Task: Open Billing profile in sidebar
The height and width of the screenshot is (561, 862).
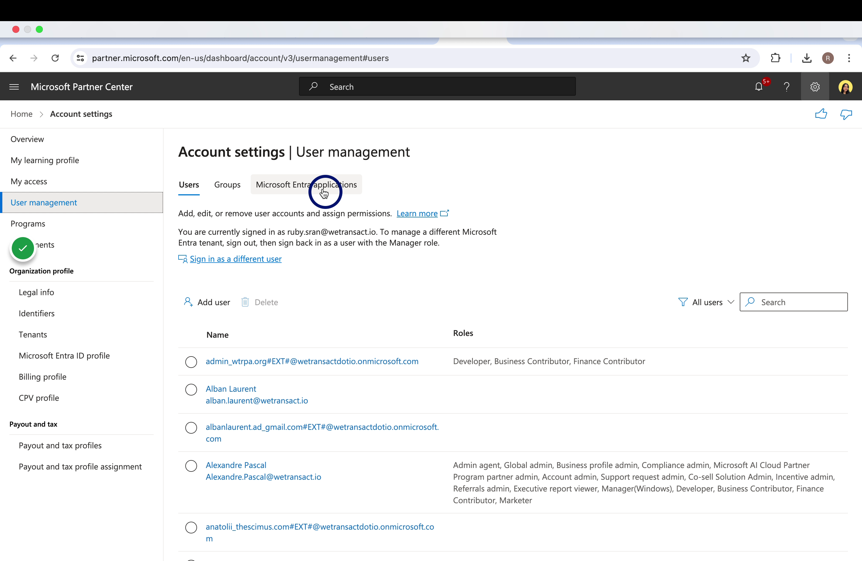Action: pos(43,376)
